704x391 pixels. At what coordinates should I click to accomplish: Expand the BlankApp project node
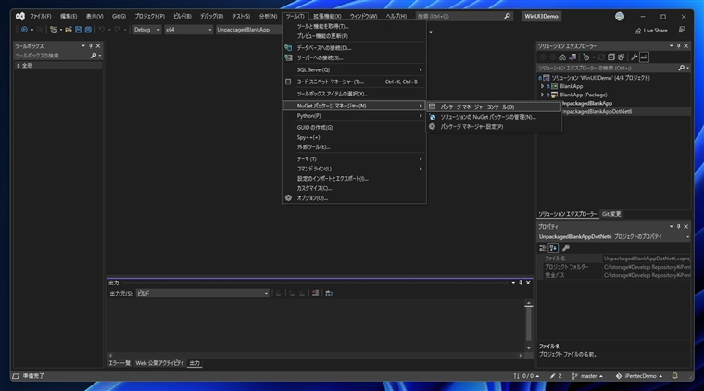[x=543, y=86]
